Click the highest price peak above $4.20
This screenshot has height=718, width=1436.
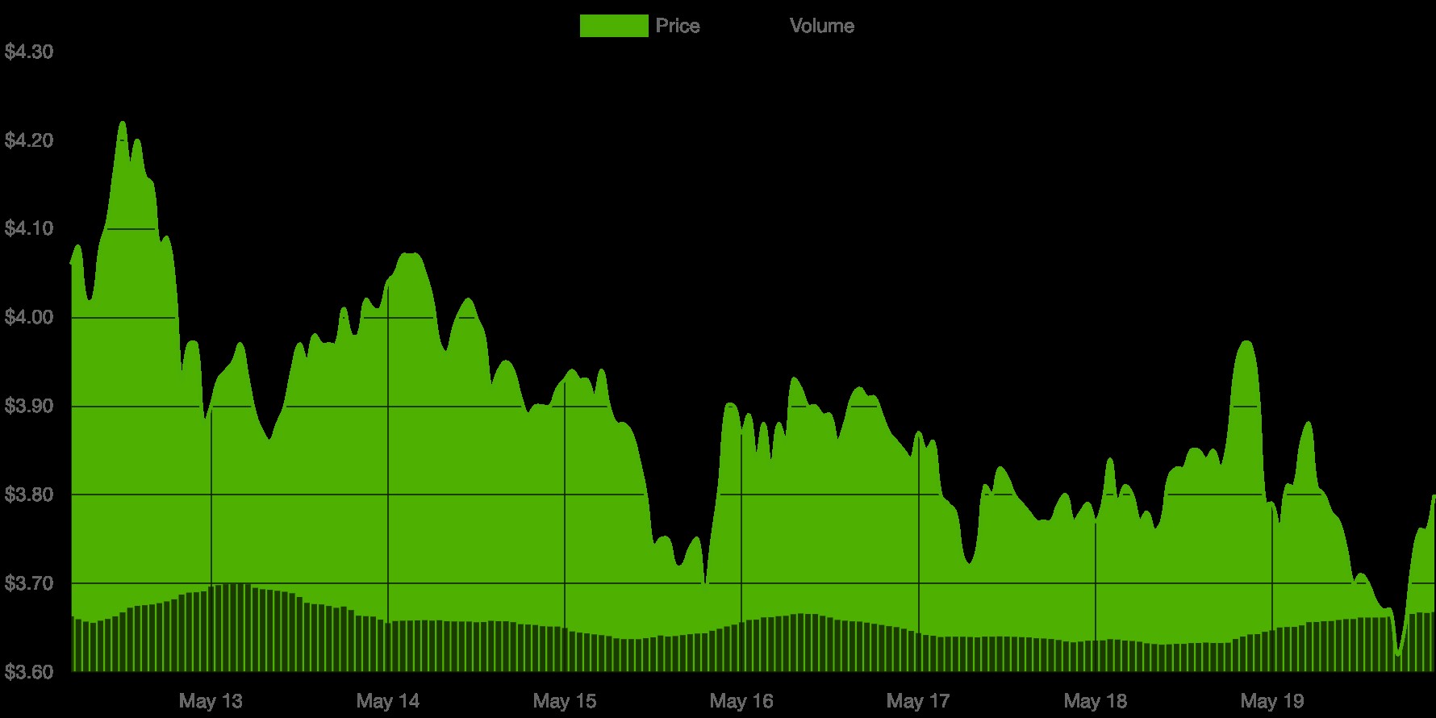coord(123,123)
